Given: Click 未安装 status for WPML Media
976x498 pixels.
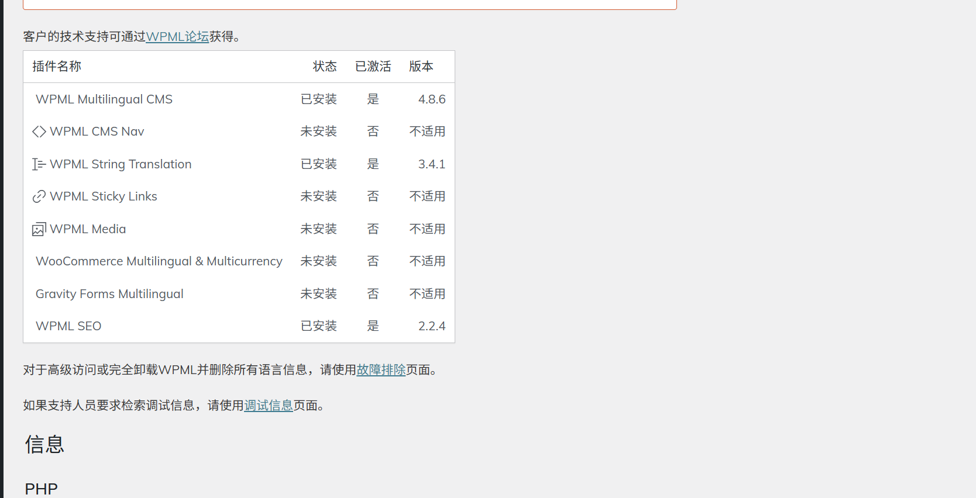Looking at the screenshot, I should click(x=319, y=229).
